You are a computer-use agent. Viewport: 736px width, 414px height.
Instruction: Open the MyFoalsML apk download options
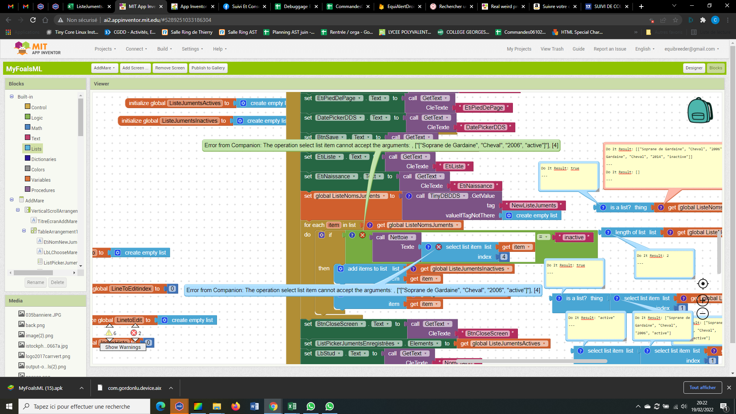point(82,388)
